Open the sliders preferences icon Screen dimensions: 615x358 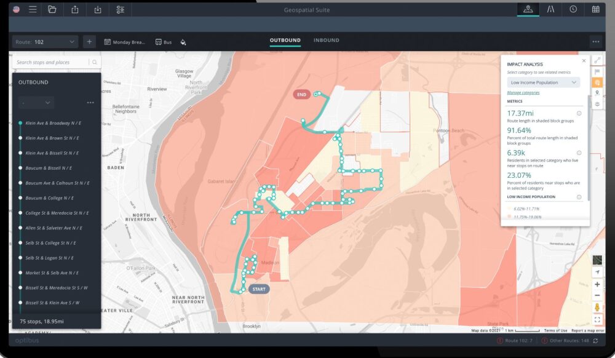pos(120,9)
